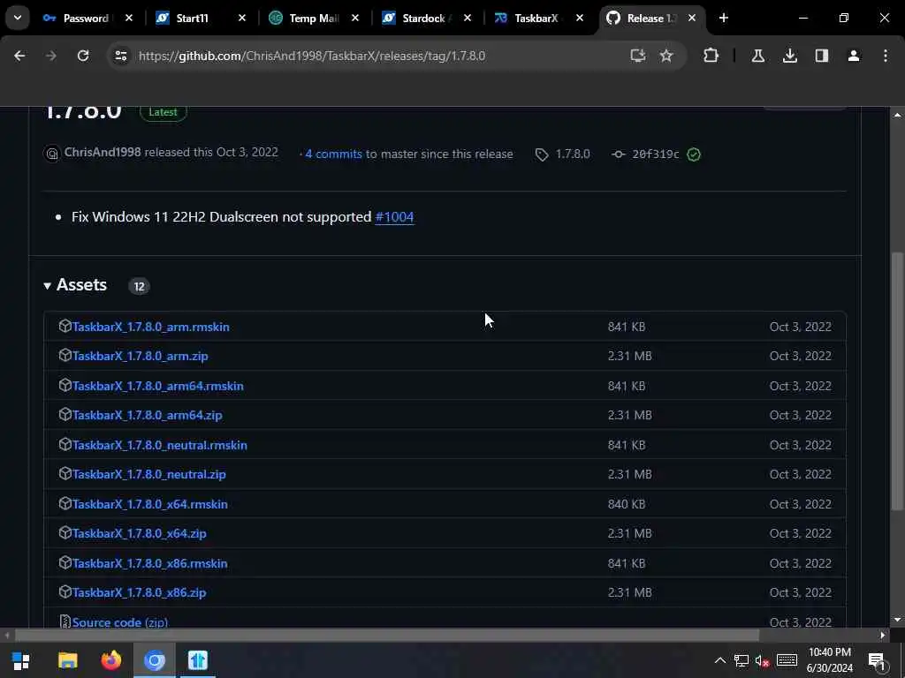
Task: Download TaskbarX_1.7.8.0_x86.zip
Action: click(139, 592)
